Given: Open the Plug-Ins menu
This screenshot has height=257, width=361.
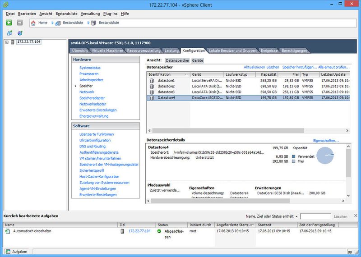Looking at the screenshot, I should (110, 14).
